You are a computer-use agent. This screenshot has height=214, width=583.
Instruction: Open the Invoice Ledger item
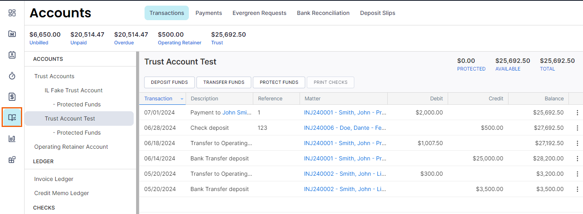tap(54, 179)
